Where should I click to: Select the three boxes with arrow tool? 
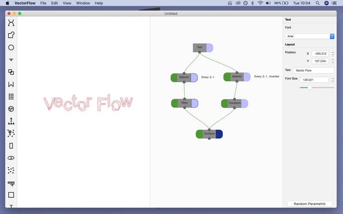click(x=11, y=184)
